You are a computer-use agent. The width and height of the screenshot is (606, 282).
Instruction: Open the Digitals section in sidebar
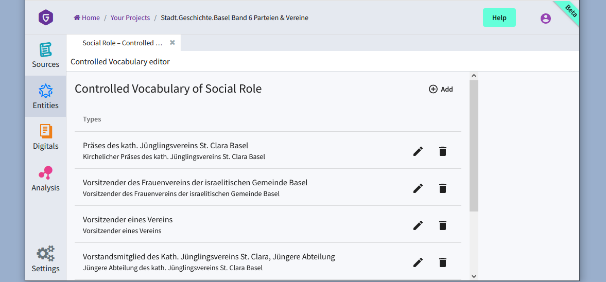(46, 137)
